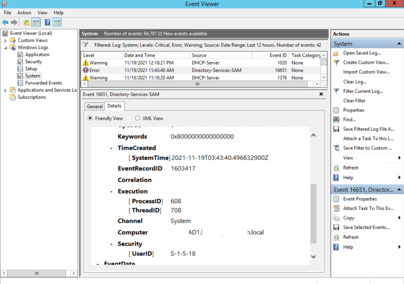
Task: Click the Back arrow toolbar icon
Action: click(x=5, y=22)
